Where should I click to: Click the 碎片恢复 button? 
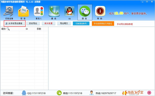tap(49, 23)
